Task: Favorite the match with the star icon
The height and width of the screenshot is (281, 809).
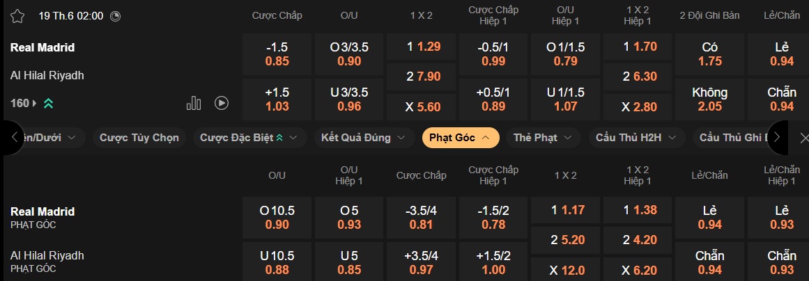Action: (x=17, y=16)
